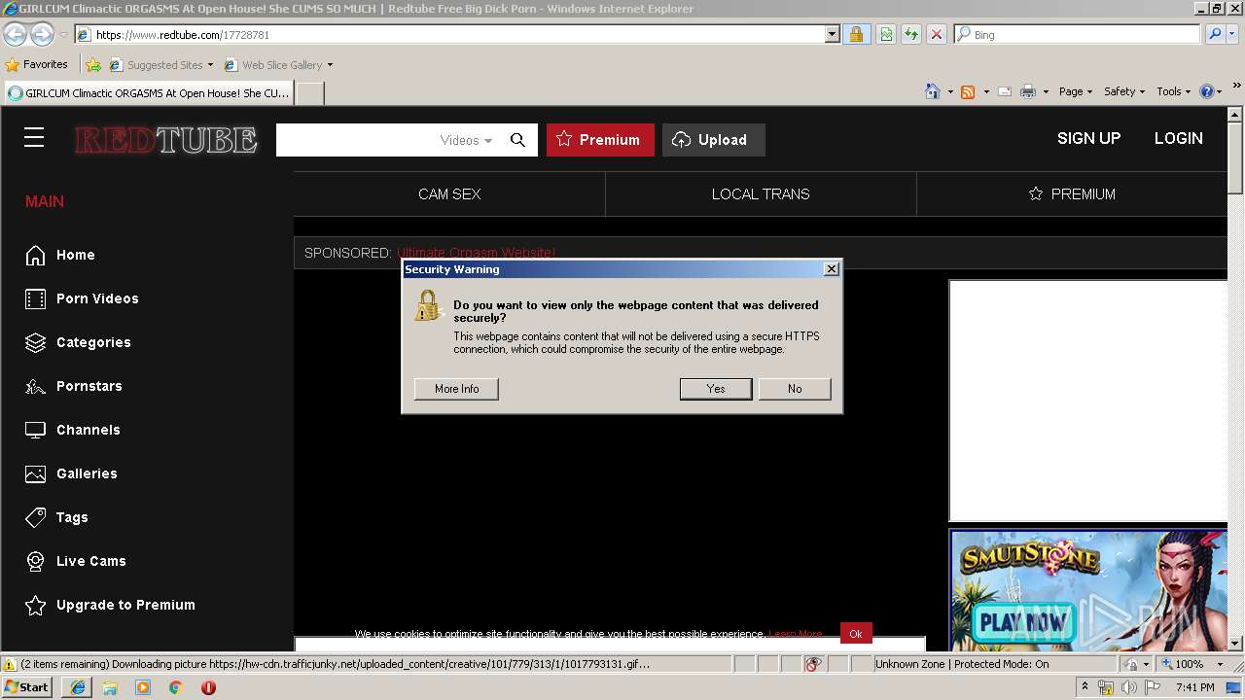Open the Videos search-type dropdown
The image size is (1245, 700).
coord(466,140)
